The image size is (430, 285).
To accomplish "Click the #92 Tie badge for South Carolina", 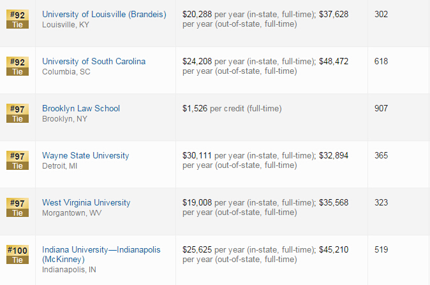I will [x=18, y=66].
